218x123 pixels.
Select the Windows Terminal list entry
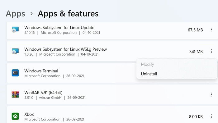[x=72, y=73]
